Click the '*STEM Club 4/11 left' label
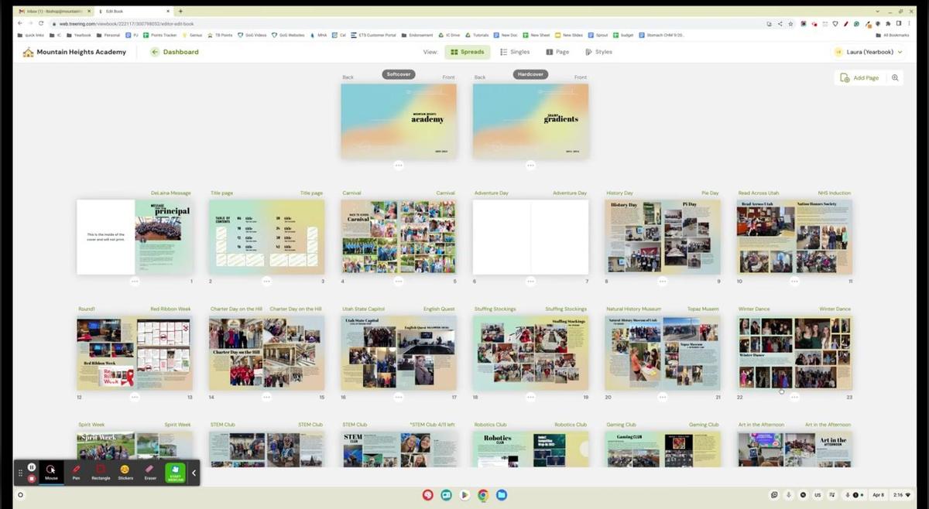 tap(433, 425)
